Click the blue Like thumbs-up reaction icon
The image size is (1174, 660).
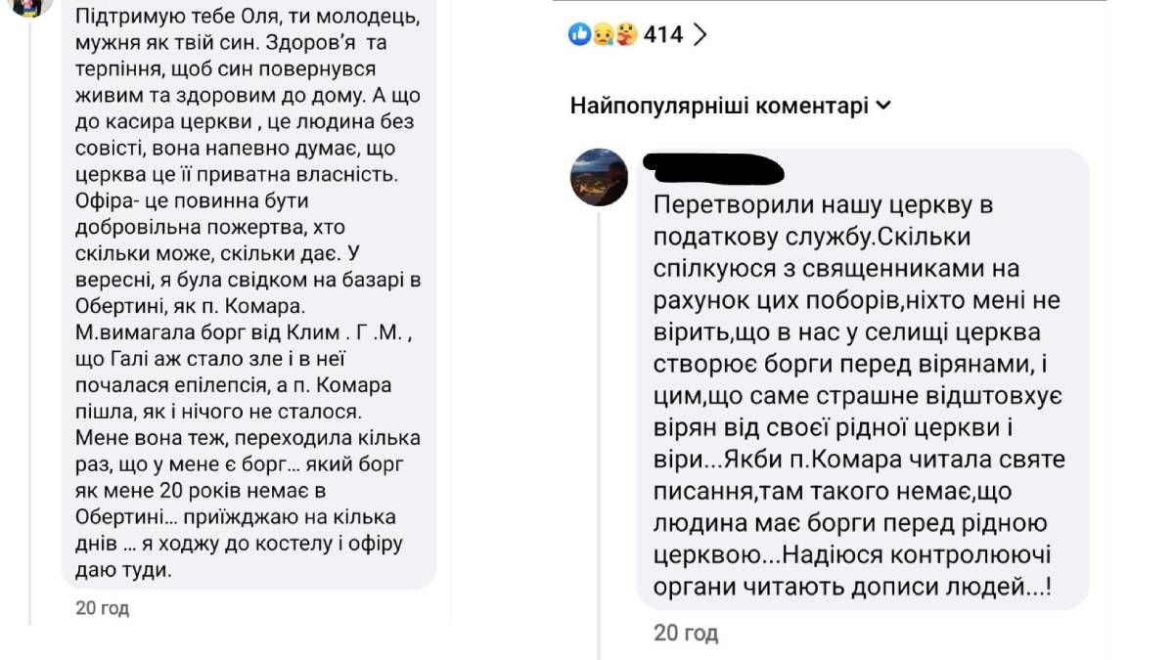pyautogui.click(x=580, y=34)
